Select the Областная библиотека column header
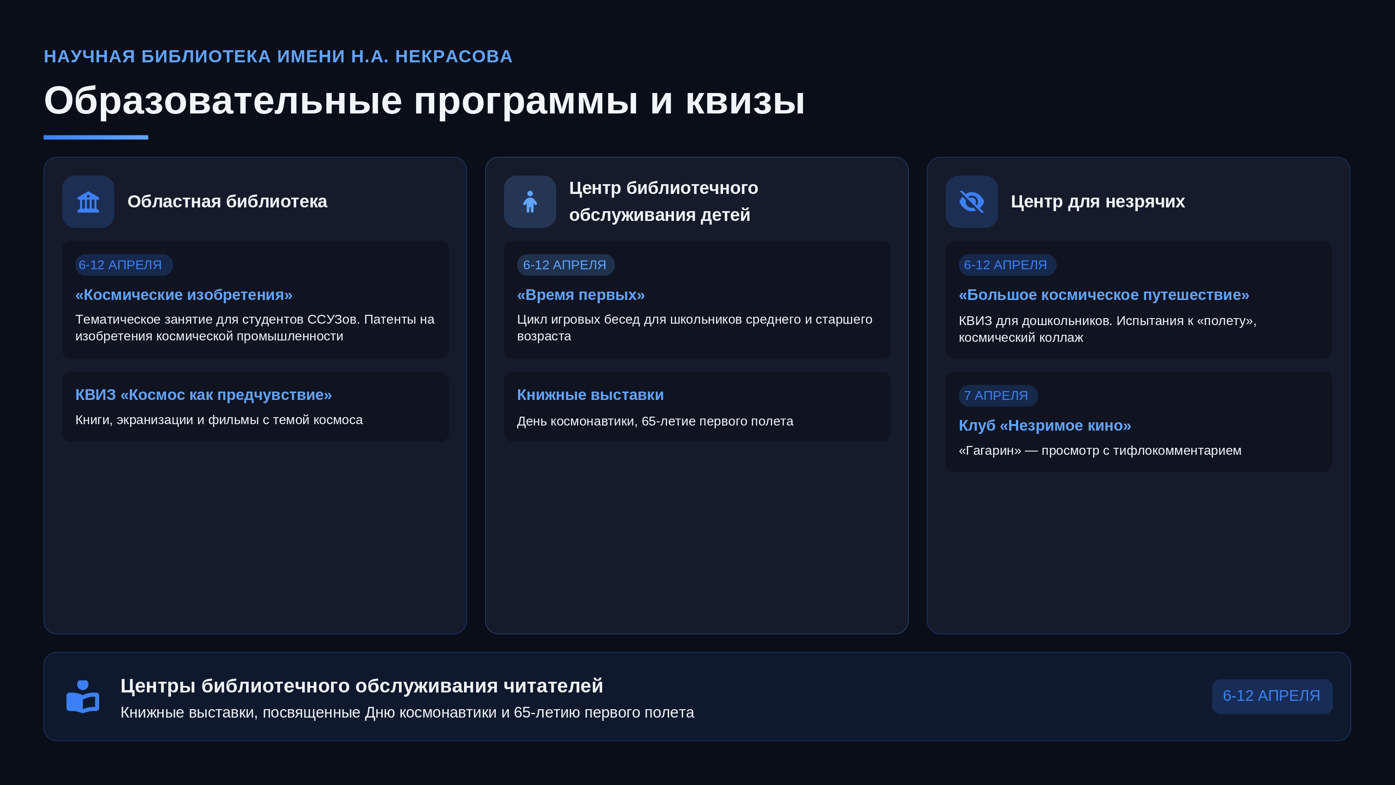This screenshot has height=785, width=1395. [x=227, y=201]
